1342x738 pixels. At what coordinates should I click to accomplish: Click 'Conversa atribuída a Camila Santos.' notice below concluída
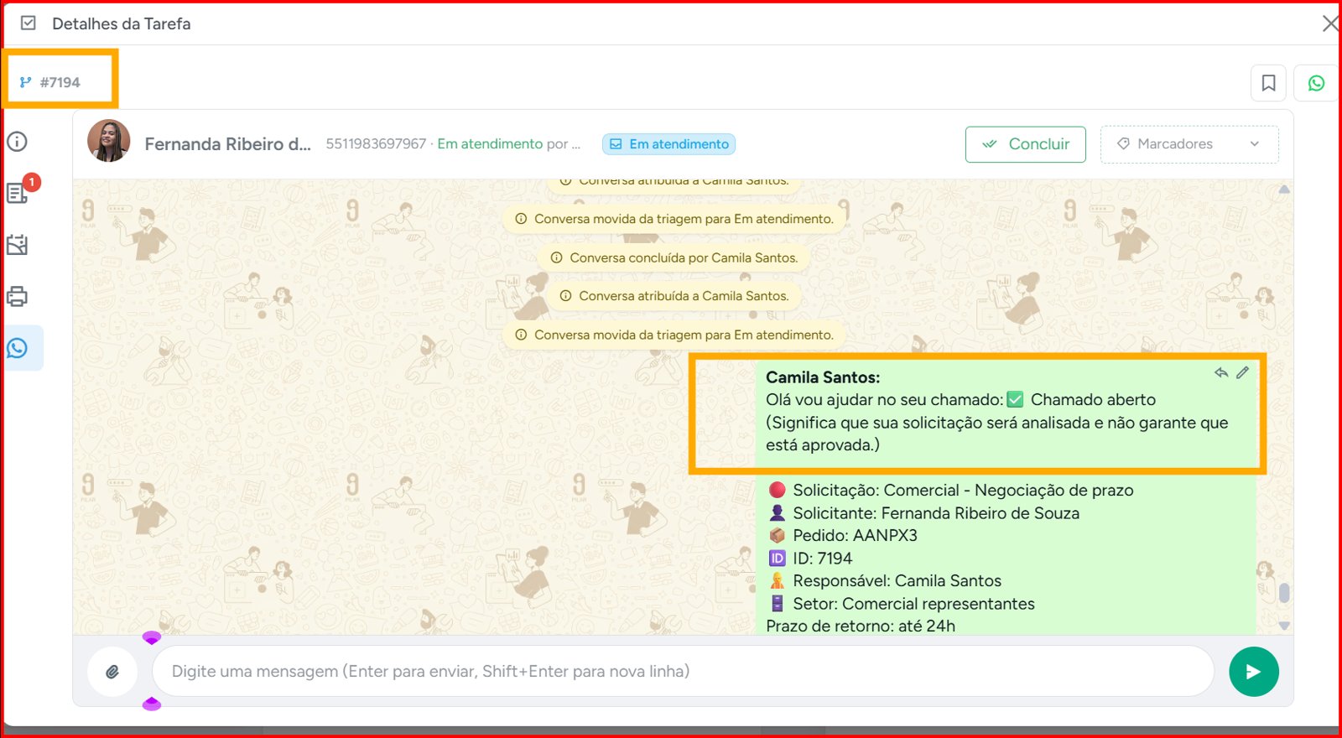coord(674,296)
